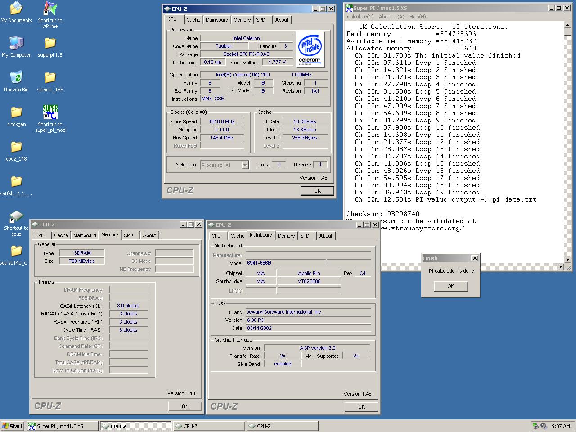Viewport: 576px width, 432px height.
Task: Click the Core Voltage 1.777 V value
Action: pos(277,62)
